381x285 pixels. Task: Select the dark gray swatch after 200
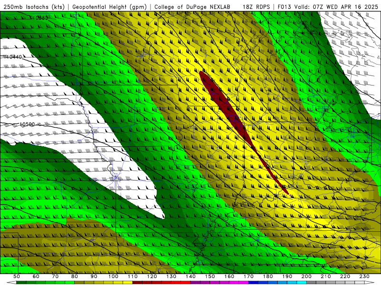pos(311,283)
